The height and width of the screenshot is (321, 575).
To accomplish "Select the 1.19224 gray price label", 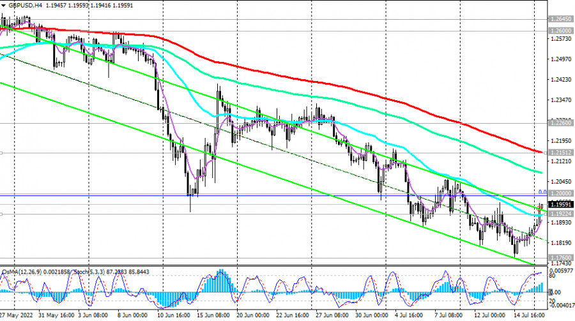I will tap(560, 214).
